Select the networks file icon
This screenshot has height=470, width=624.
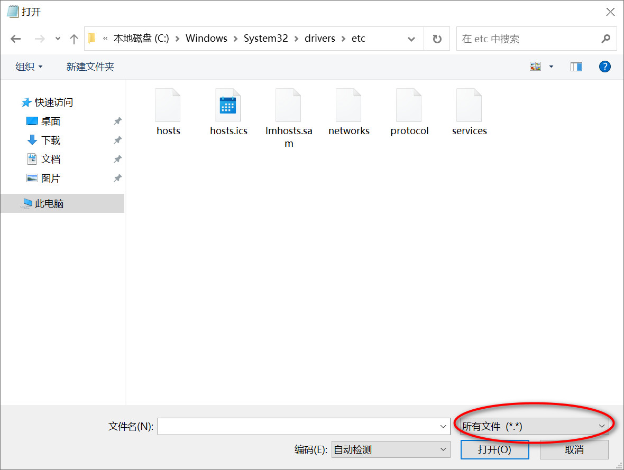pos(348,105)
